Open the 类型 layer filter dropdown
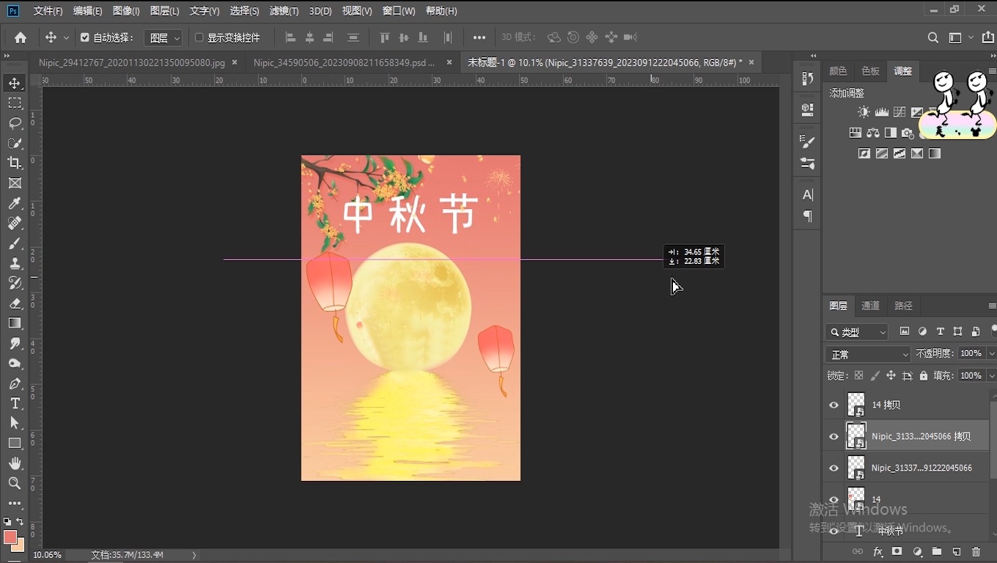Viewport: 997px width, 563px height. coord(856,332)
